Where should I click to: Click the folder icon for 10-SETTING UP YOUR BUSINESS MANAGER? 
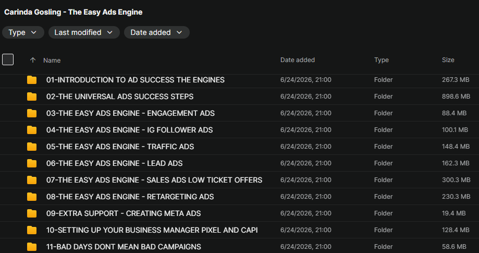(x=32, y=230)
